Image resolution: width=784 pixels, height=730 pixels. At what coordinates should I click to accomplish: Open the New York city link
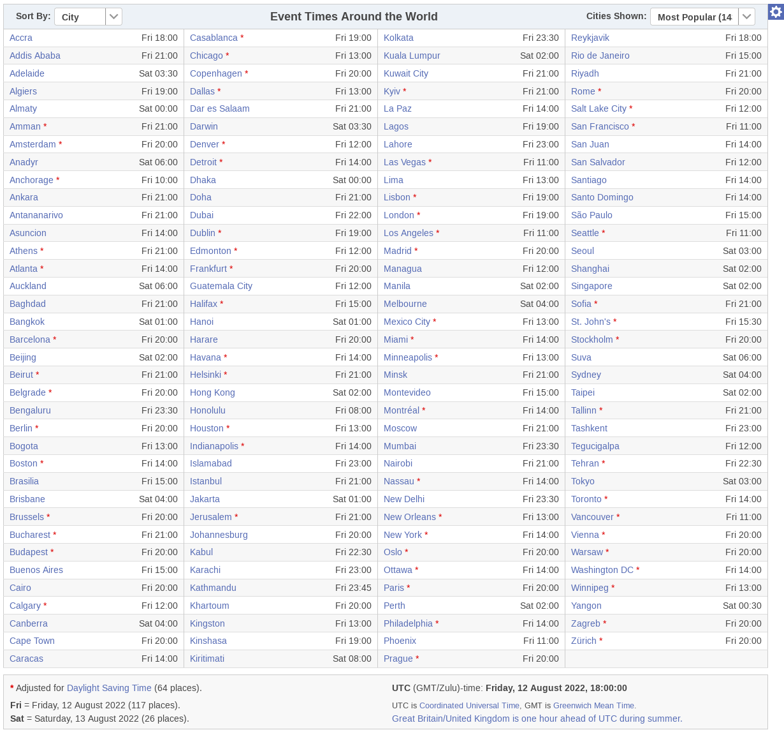403,535
